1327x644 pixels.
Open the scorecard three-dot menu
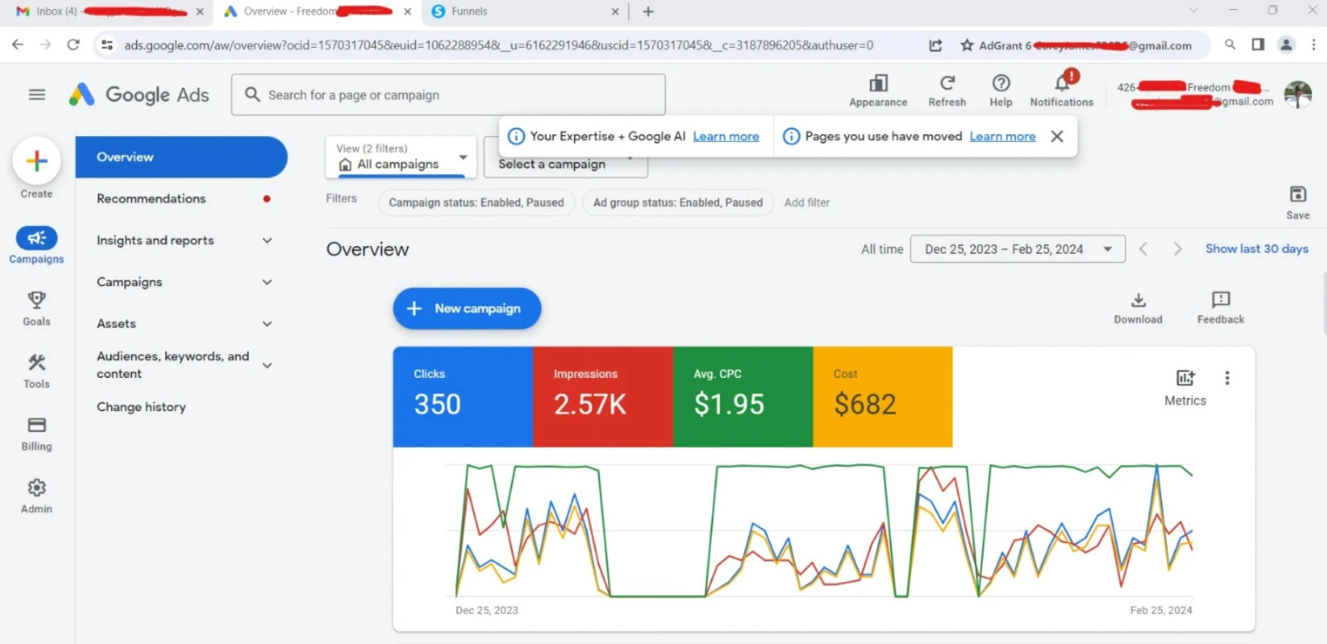click(x=1227, y=378)
